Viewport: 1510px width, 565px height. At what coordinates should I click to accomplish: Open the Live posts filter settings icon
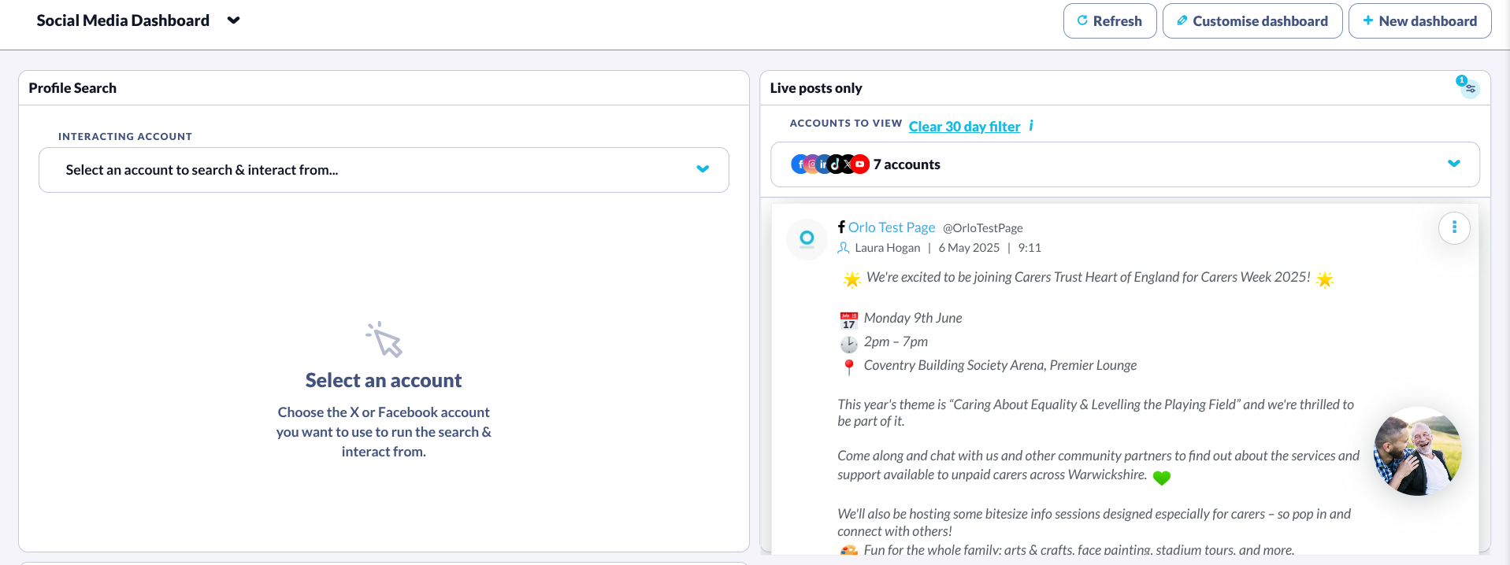pyautogui.click(x=1470, y=89)
